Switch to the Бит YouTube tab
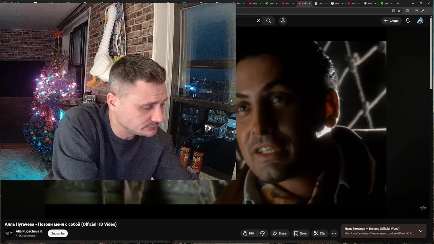Image resolution: width=434 pixels, height=244 pixels. click(255, 3)
